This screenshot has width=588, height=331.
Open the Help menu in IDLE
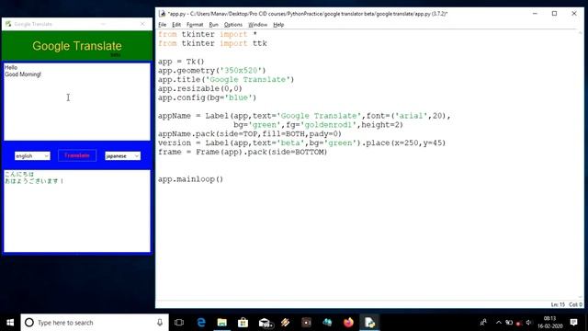(x=278, y=25)
